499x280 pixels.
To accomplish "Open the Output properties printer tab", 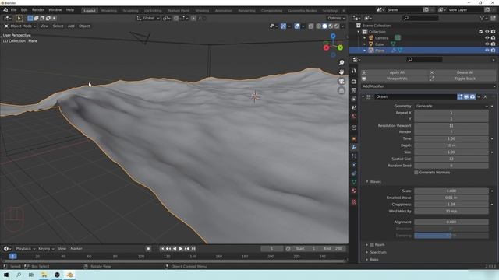I will [x=354, y=90].
